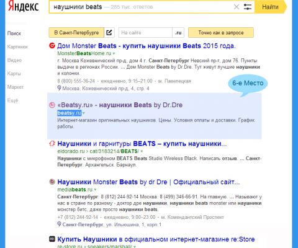This screenshot has width=298, height=248.
Task: Switch to Видео search
Action: [14, 60]
